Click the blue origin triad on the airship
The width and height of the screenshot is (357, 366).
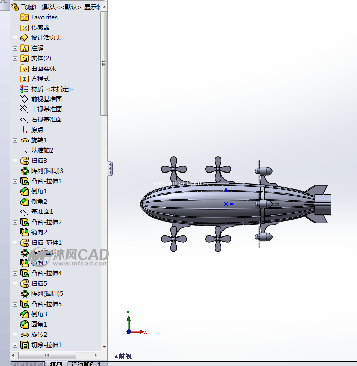pyautogui.click(x=229, y=197)
